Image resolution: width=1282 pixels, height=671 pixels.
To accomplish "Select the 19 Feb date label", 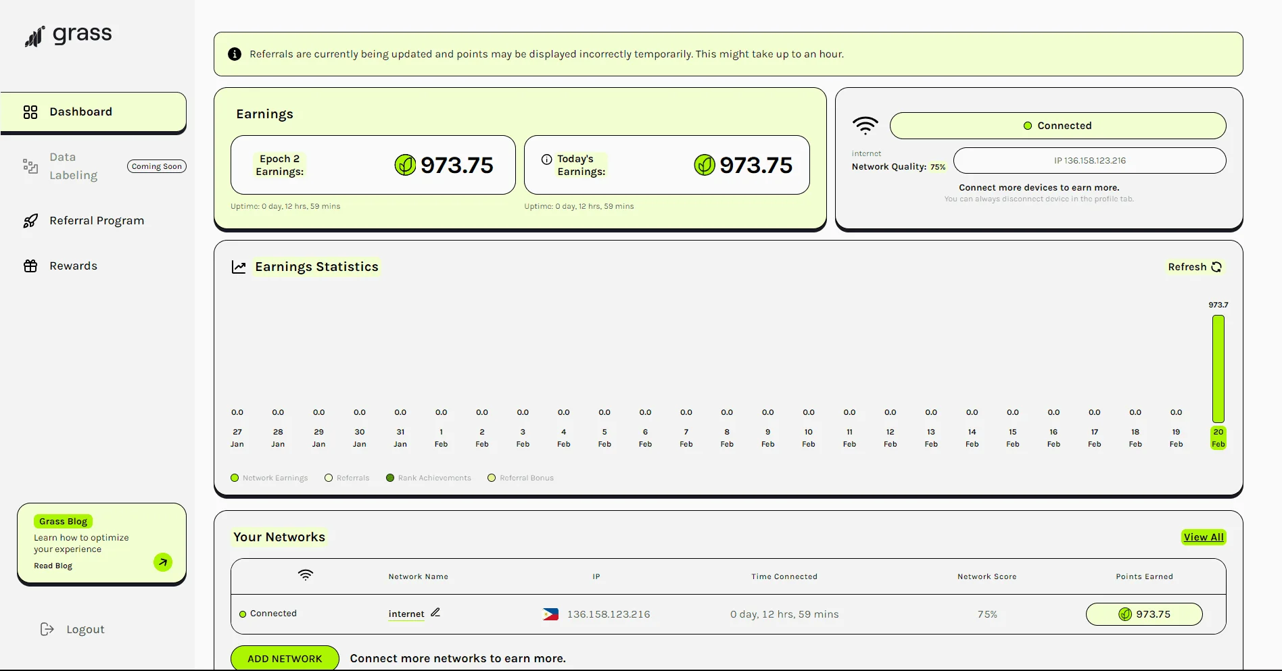I will [1177, 438].
